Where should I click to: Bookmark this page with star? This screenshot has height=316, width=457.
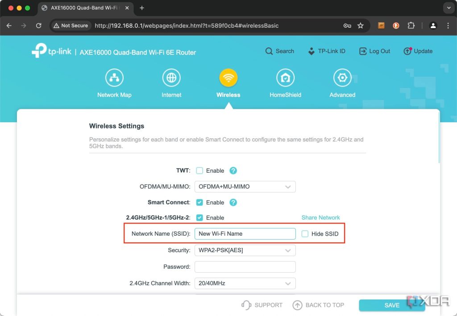(361, 25)
